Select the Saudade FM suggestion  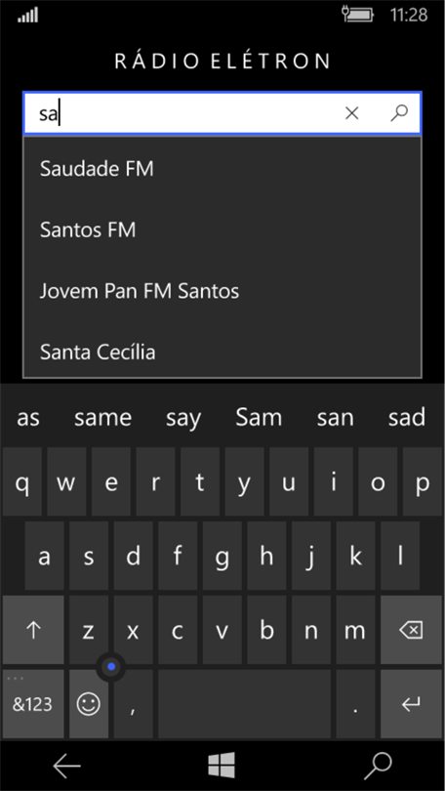(222, 169)
